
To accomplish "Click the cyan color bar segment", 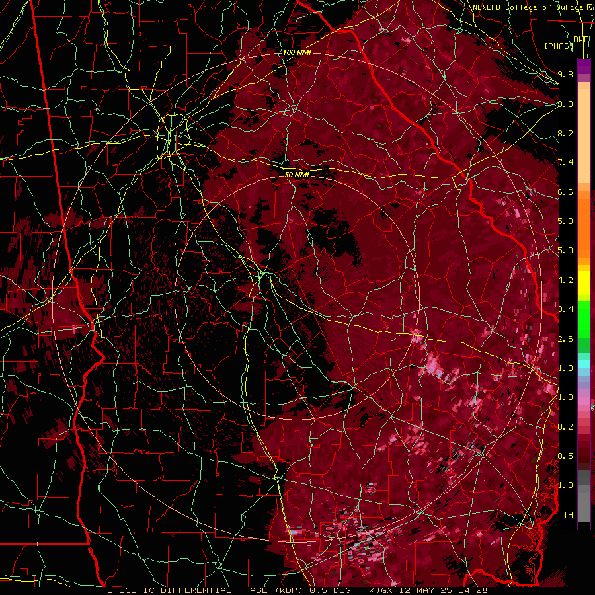I will coord(584,363).
